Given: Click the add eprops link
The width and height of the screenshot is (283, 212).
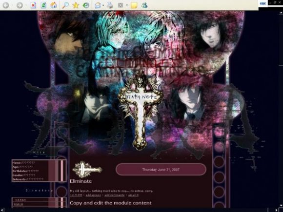Looking at the screenshot, I should 93,195.
